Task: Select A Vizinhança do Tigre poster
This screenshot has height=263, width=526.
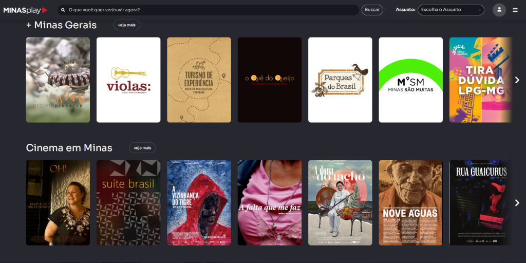Action: (x=199, y=202)
